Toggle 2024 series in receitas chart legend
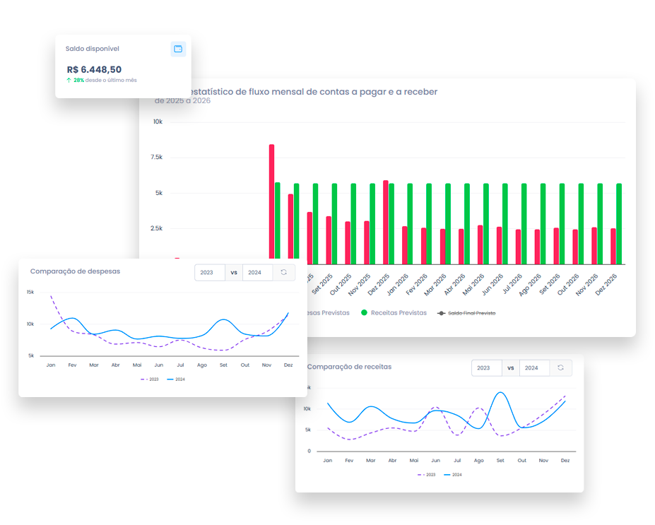 pos(453,475)
